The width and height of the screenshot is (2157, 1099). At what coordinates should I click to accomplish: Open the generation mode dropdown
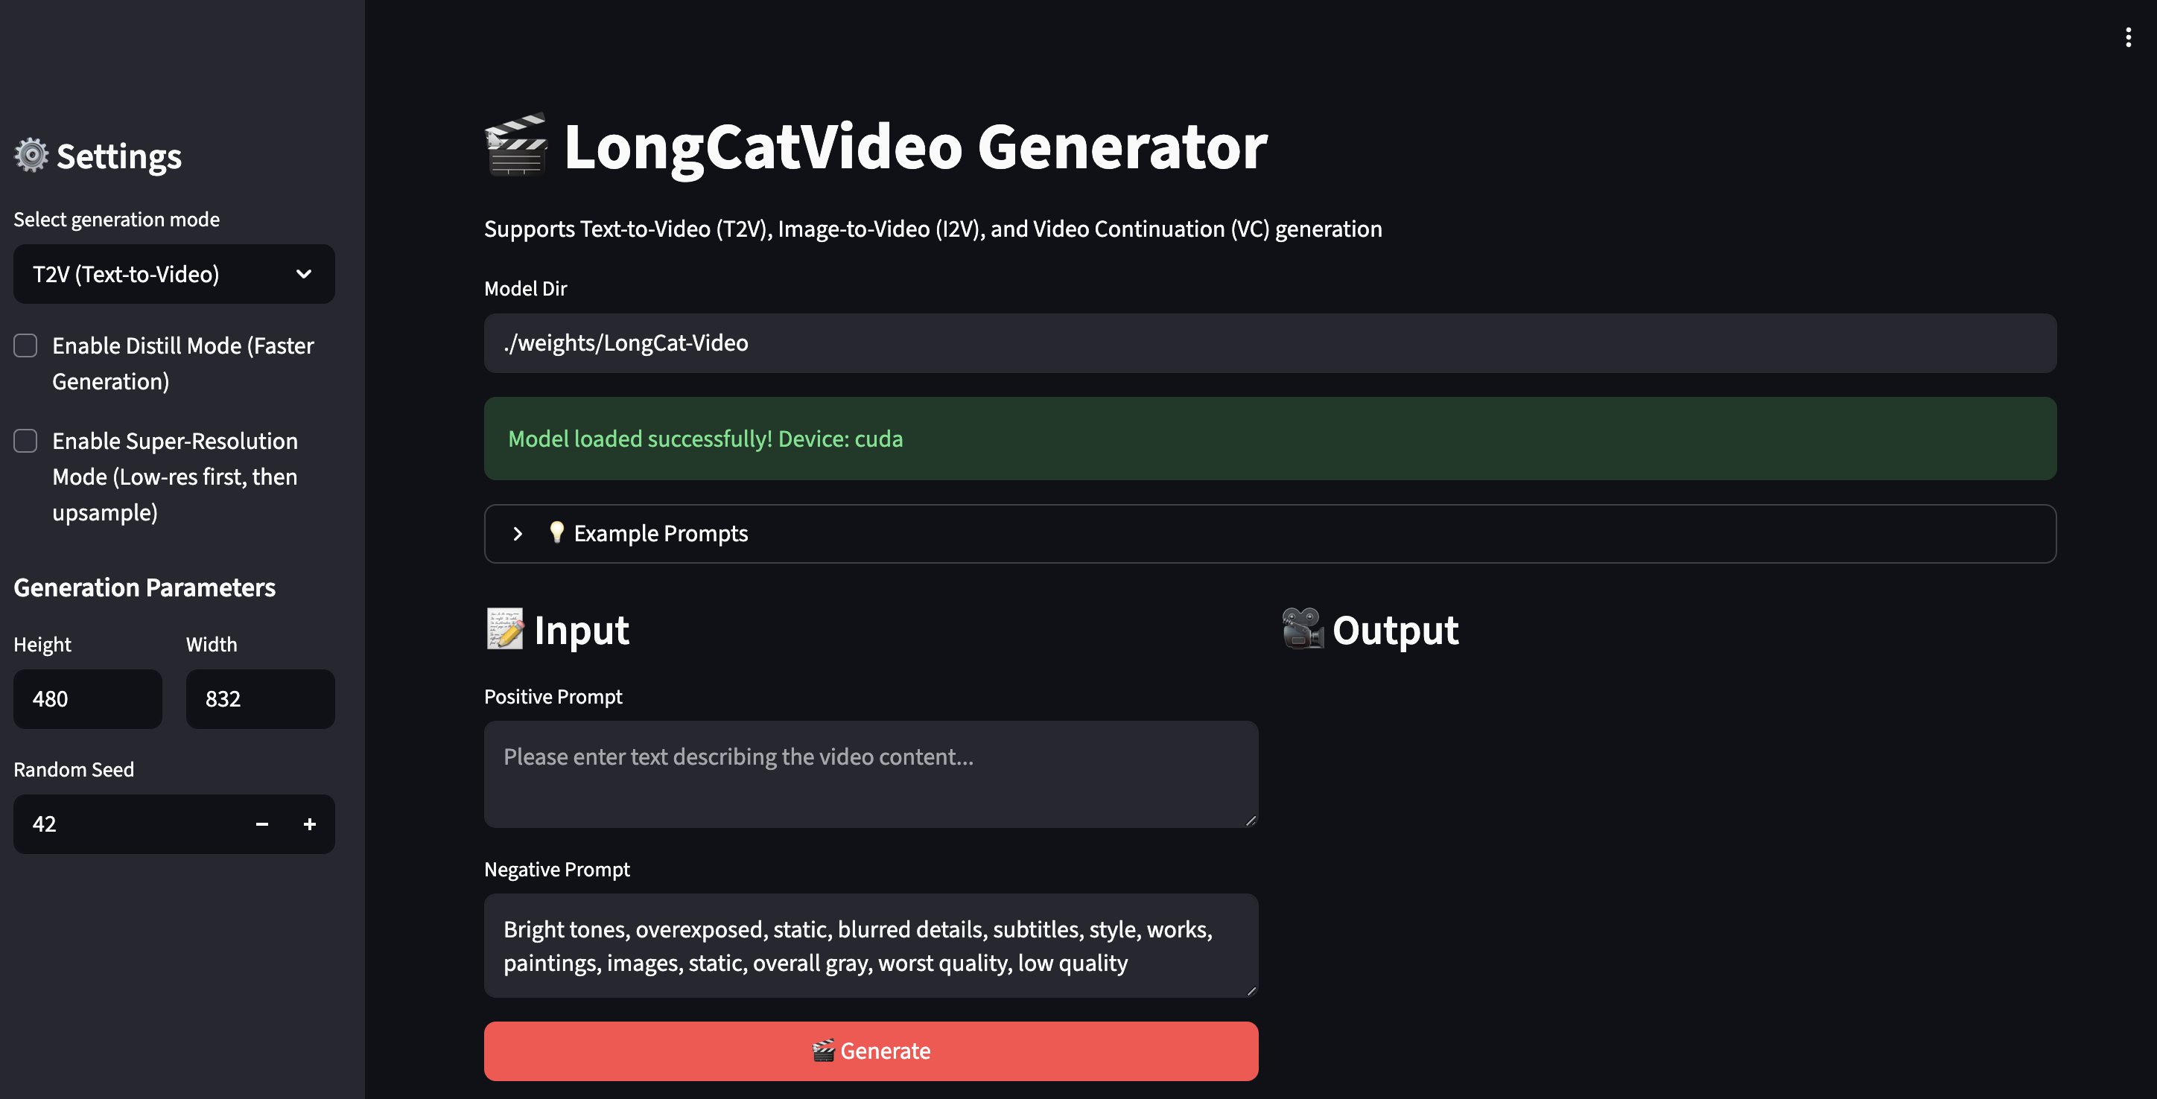click(174, 274)
